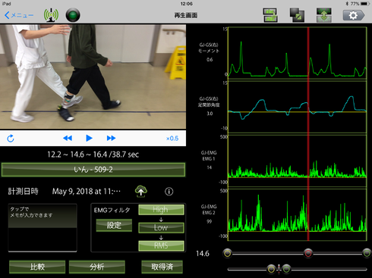Tap the walking video preview
Image resolution: width=372 pixels, height=278 pixels.
(93, 77)
